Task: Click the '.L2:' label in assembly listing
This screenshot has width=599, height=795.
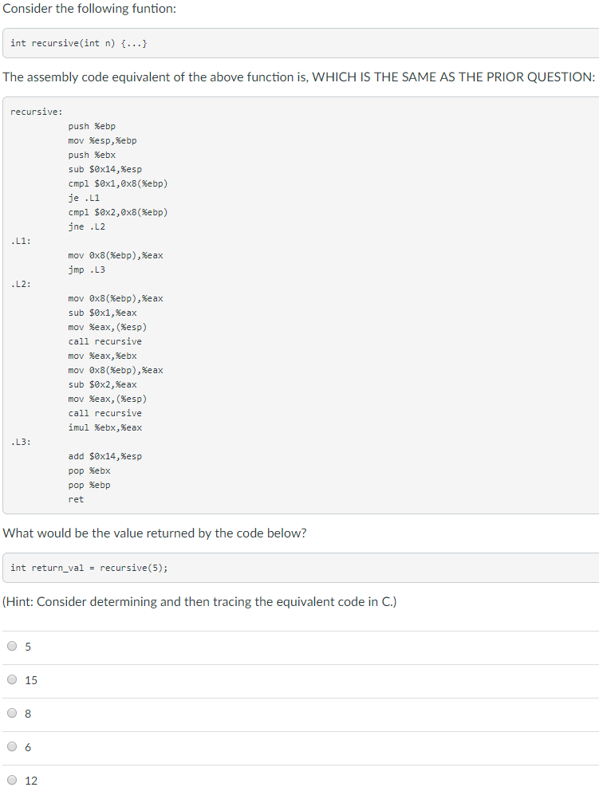Action: pos(21,284)
